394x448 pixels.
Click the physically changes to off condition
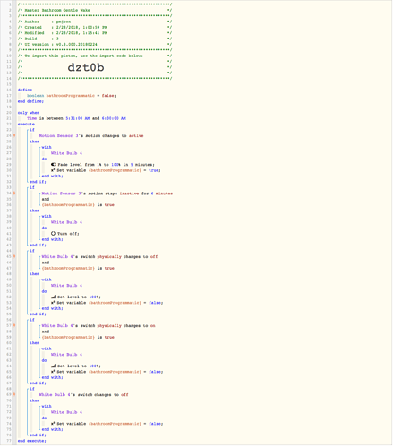[99, 257]
